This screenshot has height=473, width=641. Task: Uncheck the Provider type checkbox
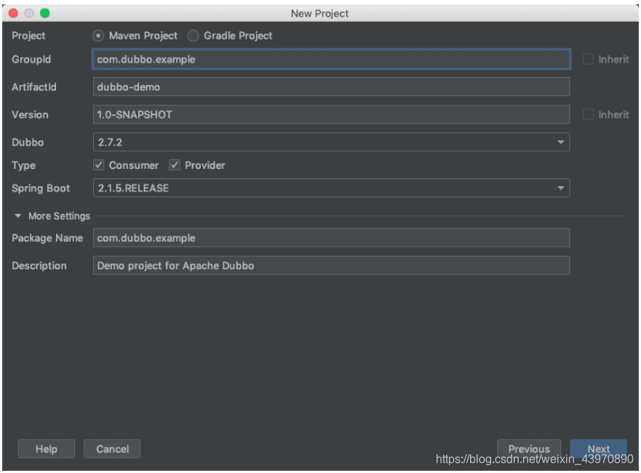point(175,165)
